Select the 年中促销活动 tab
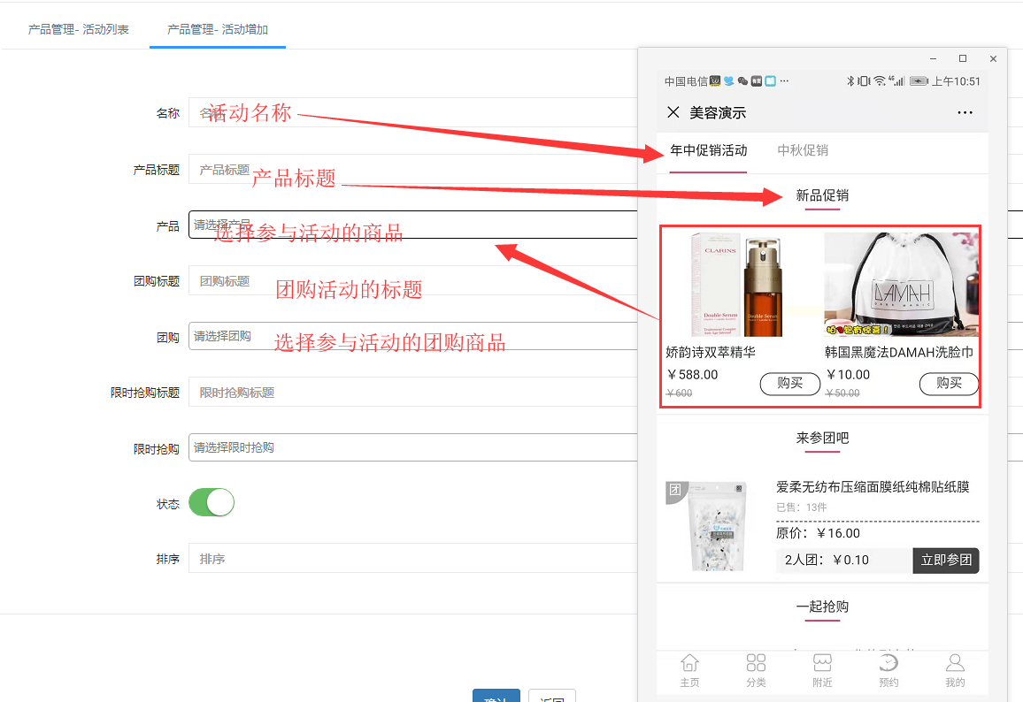This screenshot has height=702, width=1023. click(x=709, y=150)
